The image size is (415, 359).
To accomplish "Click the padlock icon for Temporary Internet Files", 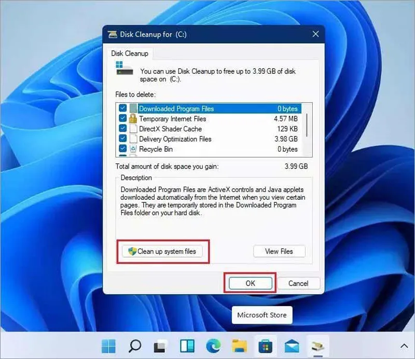I will [133, 119].
